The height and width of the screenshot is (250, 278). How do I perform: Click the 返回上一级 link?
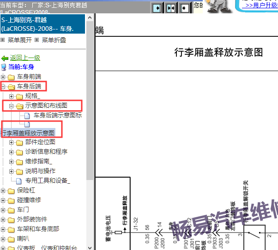(x=25, y=58)
